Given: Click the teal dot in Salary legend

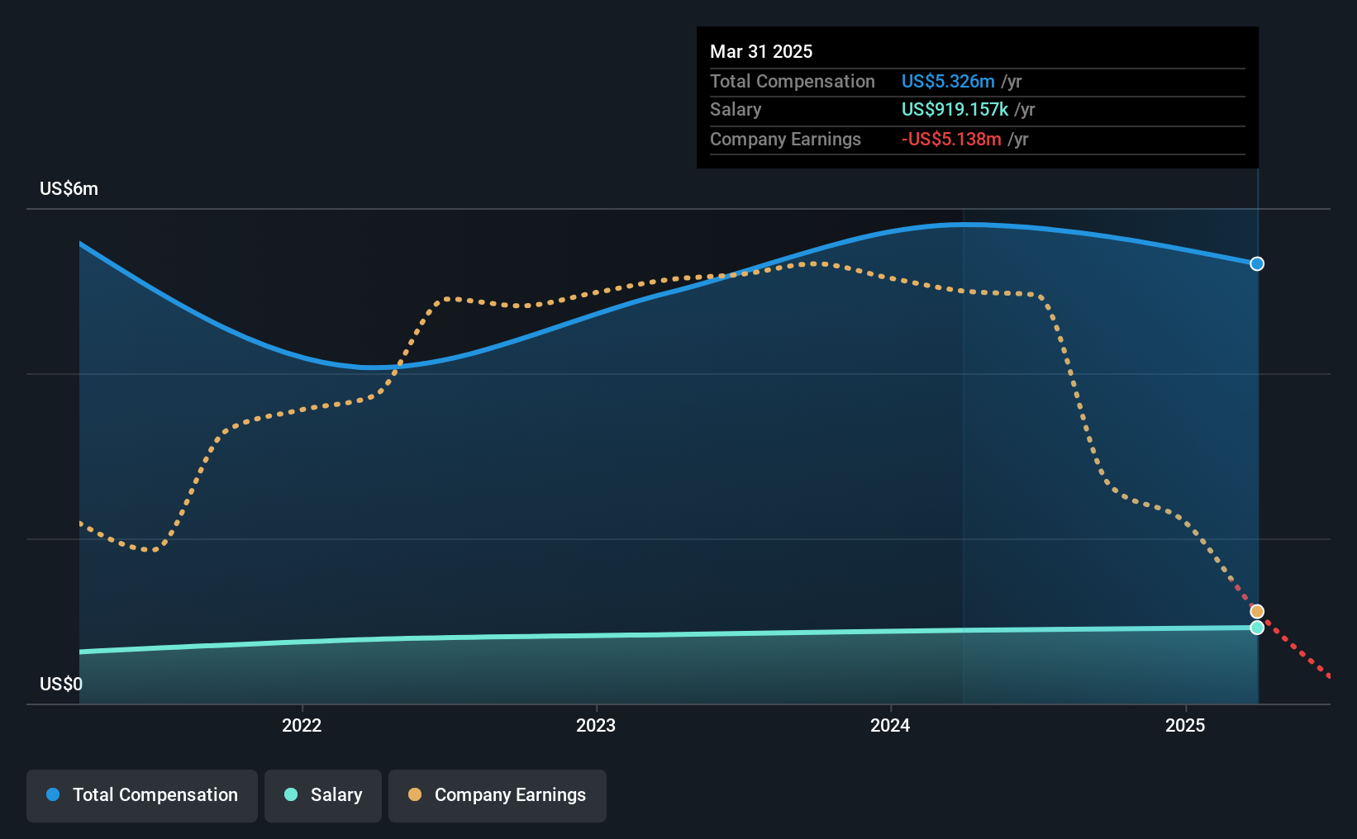Looking at the screenshot, I should 291,794.
